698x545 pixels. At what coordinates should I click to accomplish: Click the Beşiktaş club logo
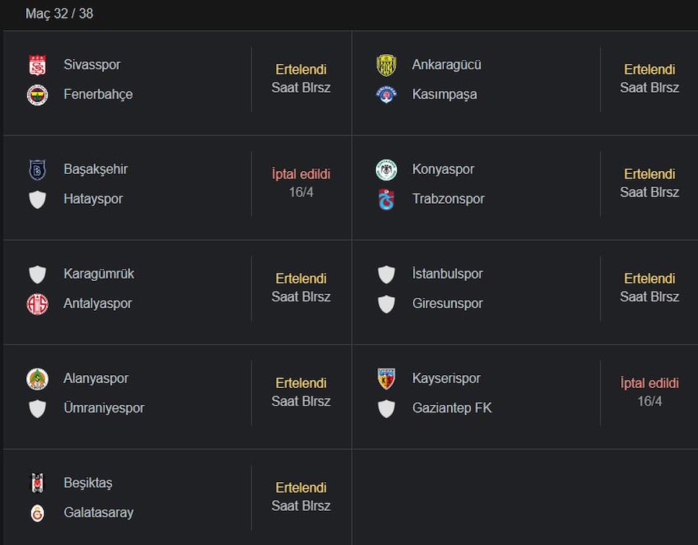pyautogui.click(x=37, y=483)
